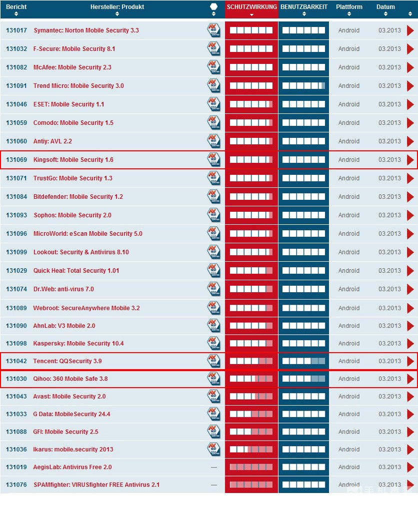Screen dimensions: 418x505
Task: Click red arrow in Comodo row
Action: pos(410,123)
